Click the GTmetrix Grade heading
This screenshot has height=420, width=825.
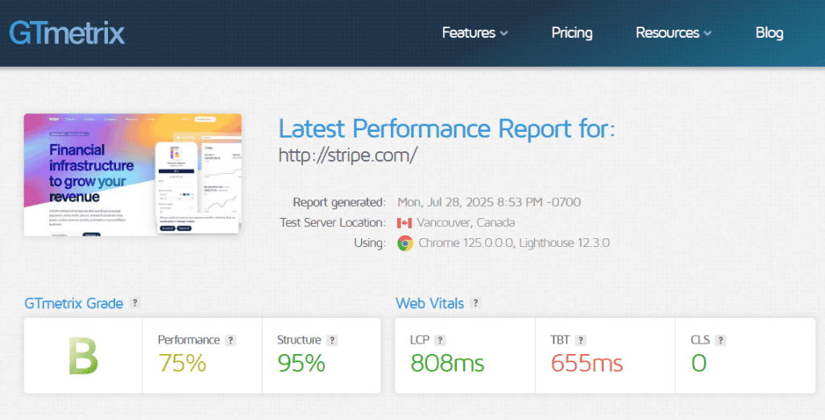[73, 303]
